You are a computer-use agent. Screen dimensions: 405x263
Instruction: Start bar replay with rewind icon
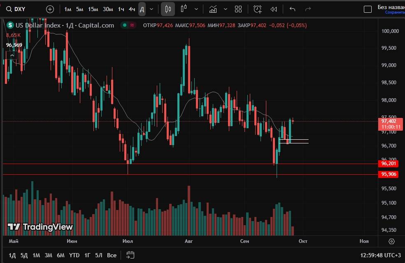click(x=274, y=9)
